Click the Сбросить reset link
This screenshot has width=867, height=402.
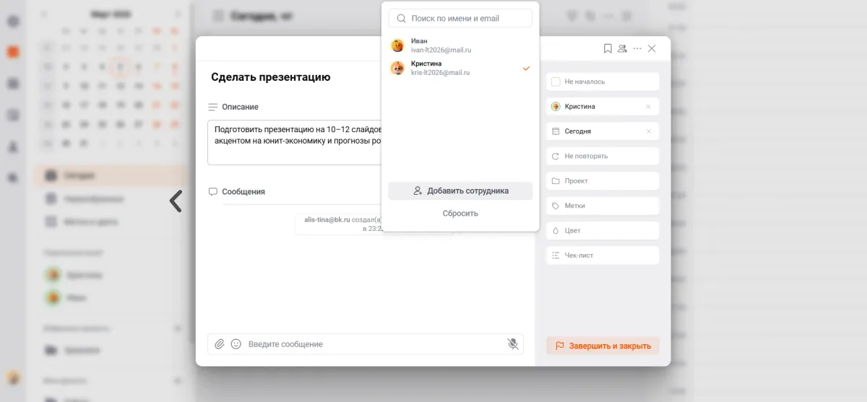pyautogui.click(x=460, y=214)
